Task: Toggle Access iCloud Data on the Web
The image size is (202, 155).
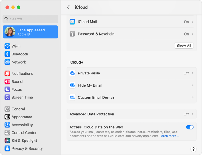Action: (x=190, y=127)
